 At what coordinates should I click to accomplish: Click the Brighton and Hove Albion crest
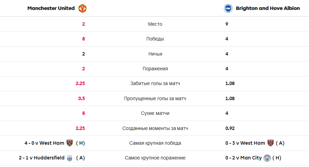click(x=228, y=8)
